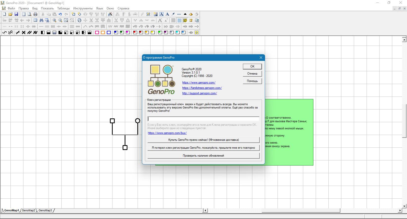Click the yellow scroll icon
The height and width of the screenshot is (219, 407).
coord(191,20)
